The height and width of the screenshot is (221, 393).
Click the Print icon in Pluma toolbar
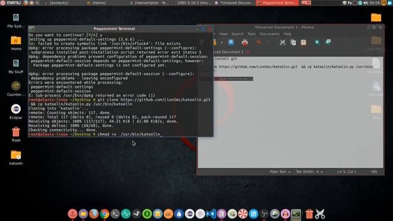(x=244, y=42)
